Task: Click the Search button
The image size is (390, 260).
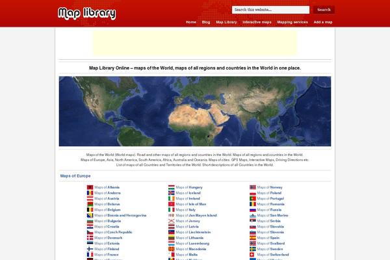Action: click(324, 10)
